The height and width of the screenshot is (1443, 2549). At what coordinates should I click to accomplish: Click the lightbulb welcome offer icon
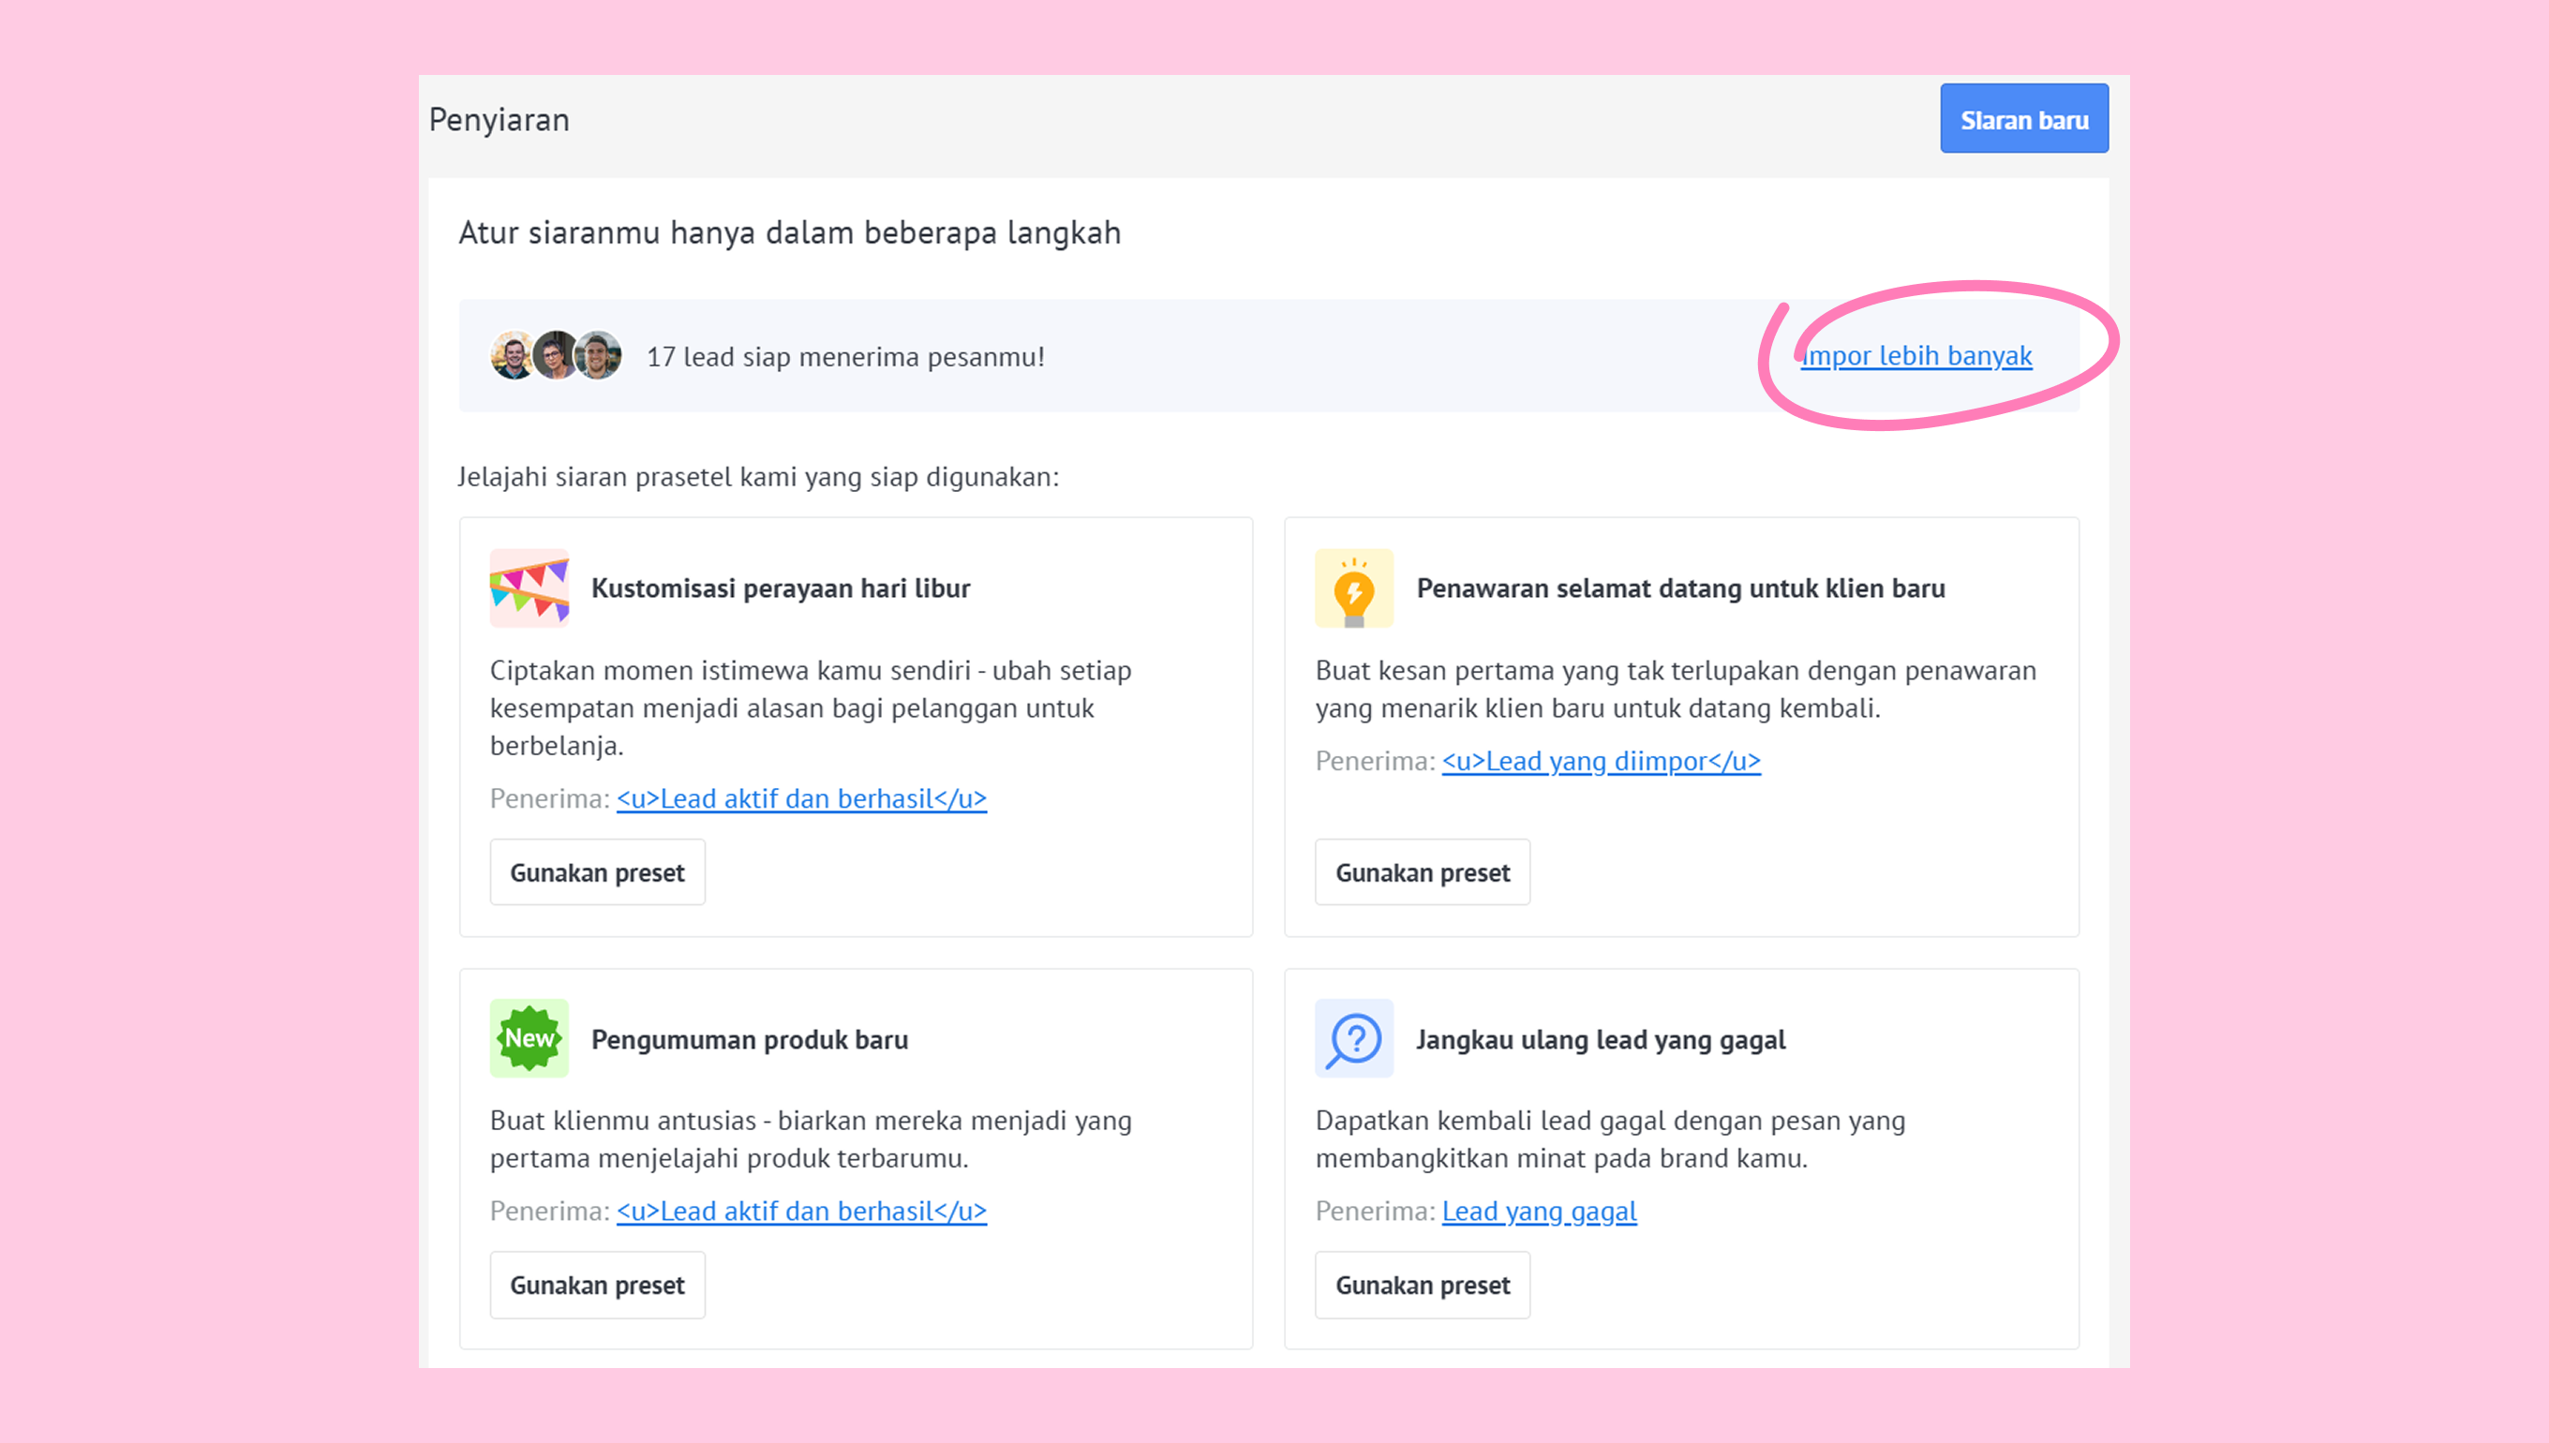click(x=1354, y=588)
